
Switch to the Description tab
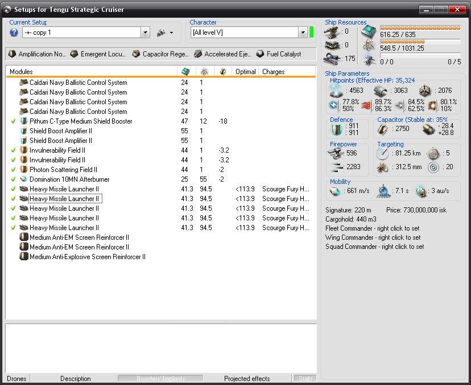click(76, 378)
